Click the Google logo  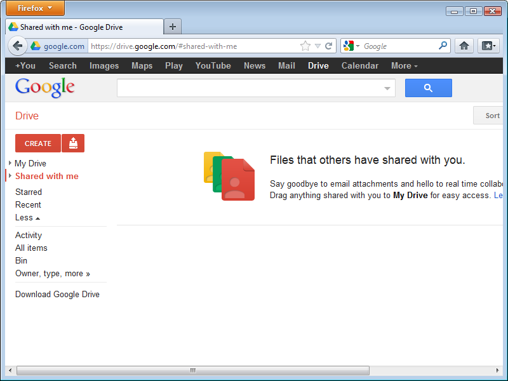click(44, 88)
